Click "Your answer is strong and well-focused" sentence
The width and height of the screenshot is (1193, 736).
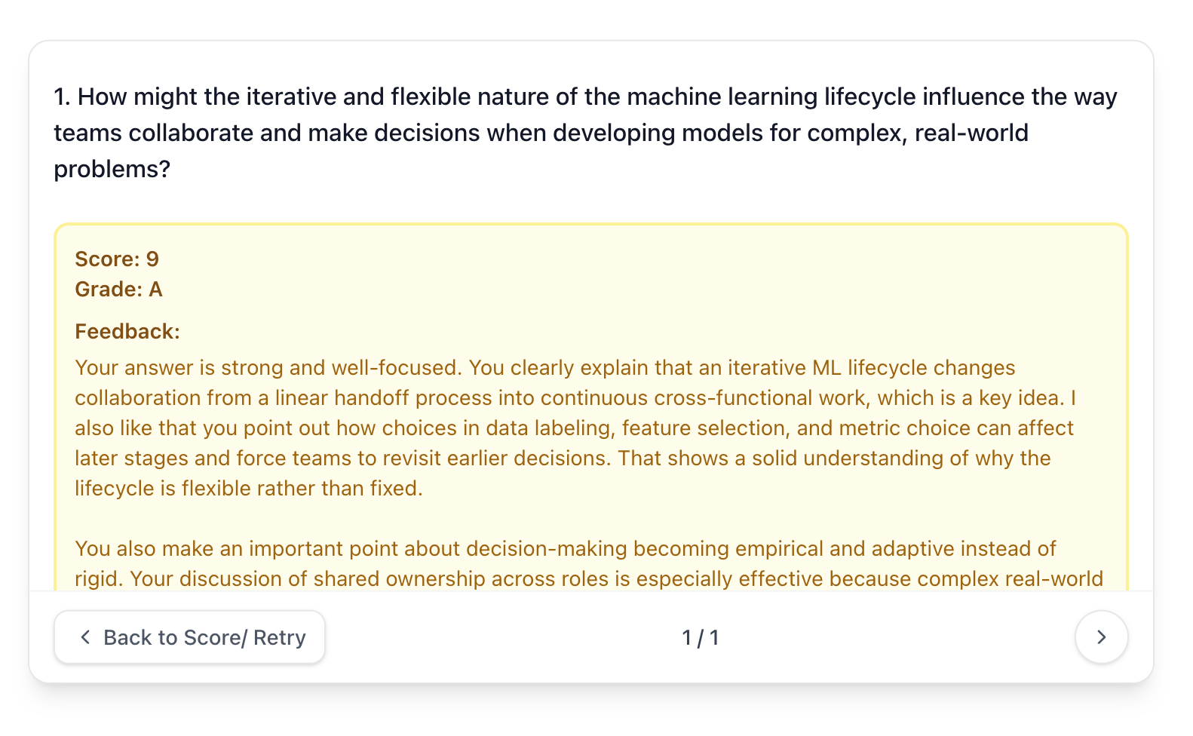(x=268, y=368)
